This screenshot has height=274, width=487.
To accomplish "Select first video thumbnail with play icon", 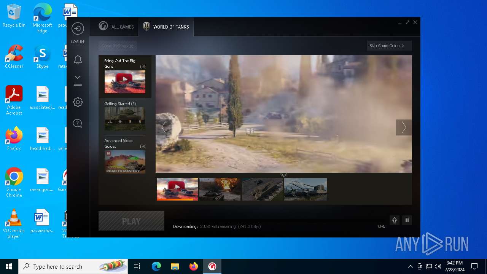I will pos(177,189).
